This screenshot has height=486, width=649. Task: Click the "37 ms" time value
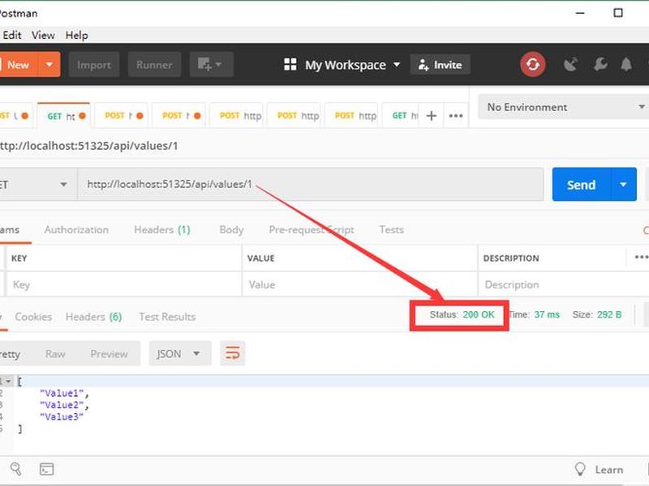pyautogui.click(x=547, y=314)
